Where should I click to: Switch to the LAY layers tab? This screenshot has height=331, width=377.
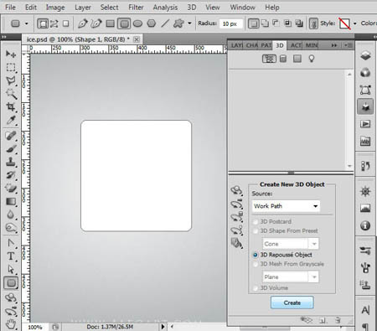click(236, 45)
